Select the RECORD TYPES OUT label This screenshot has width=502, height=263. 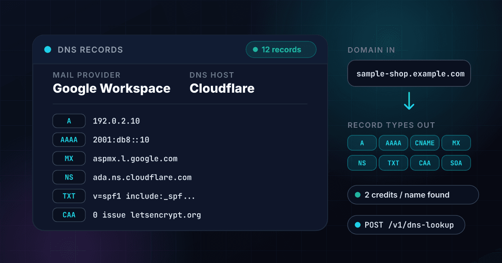pos(392,125)
